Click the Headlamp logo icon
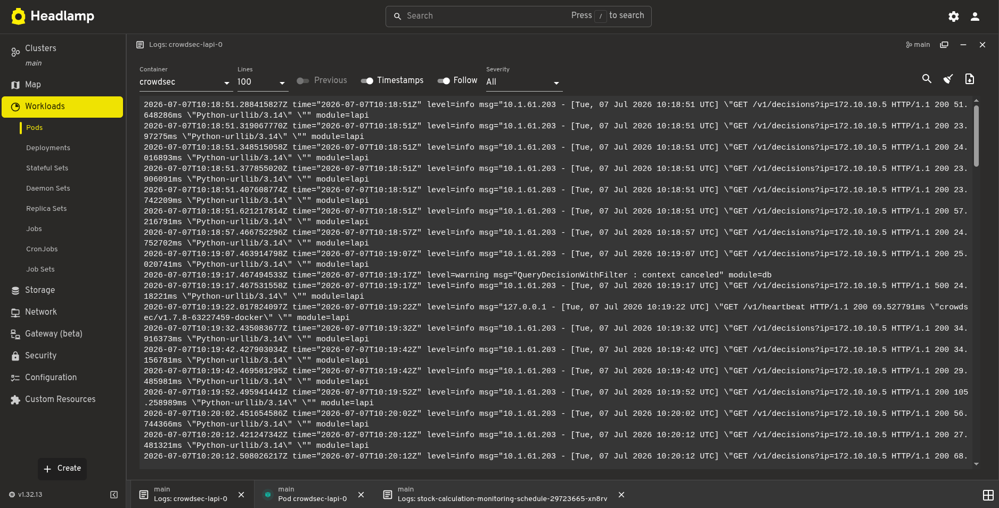 pyautogui.click(x=19, y=17)
